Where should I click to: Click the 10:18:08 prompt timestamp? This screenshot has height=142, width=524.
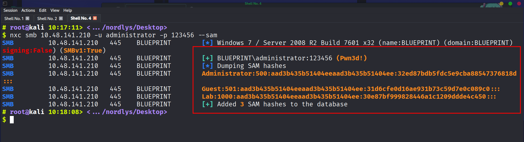pos(64,112)
